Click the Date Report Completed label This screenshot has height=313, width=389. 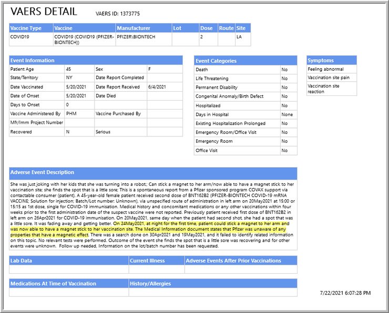point(120,78)
